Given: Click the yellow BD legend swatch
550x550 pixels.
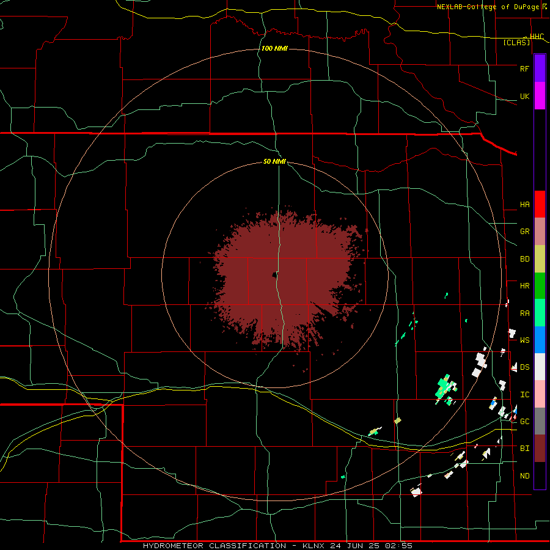Looking at the screenshot, I should click(x=540, y=259).
